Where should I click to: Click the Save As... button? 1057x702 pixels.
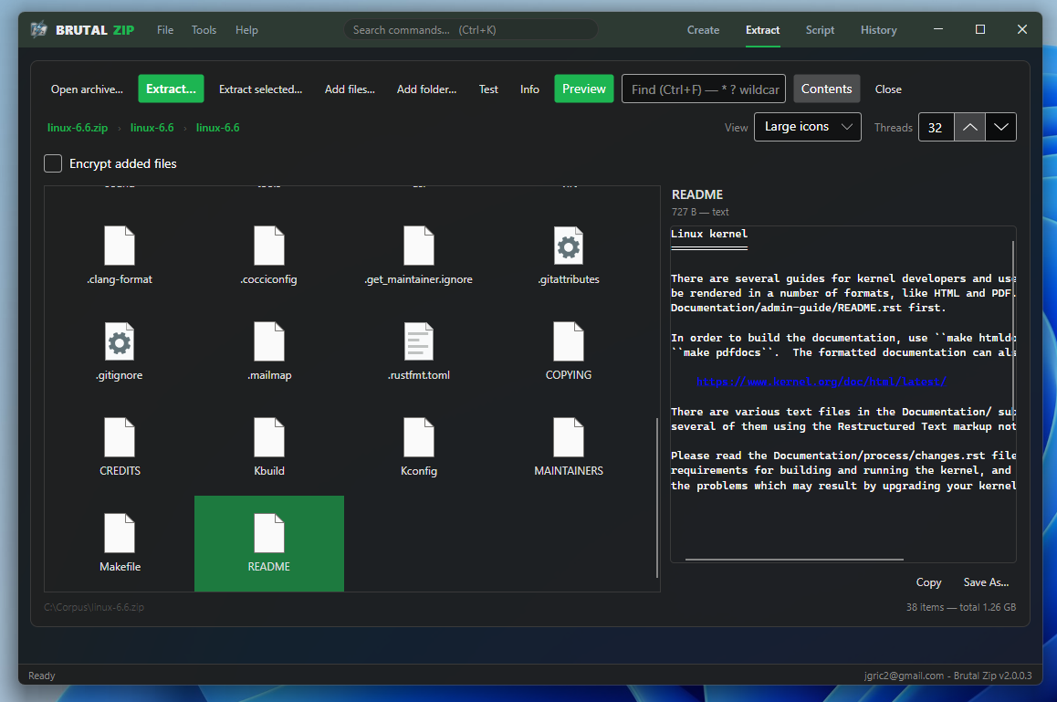pos(986,582)
